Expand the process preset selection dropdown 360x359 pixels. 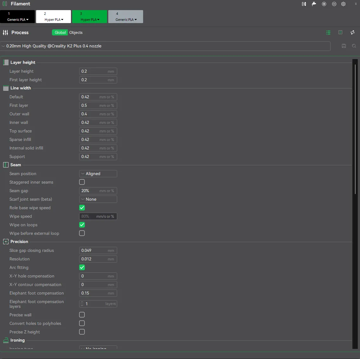click(x=165, y=46)
